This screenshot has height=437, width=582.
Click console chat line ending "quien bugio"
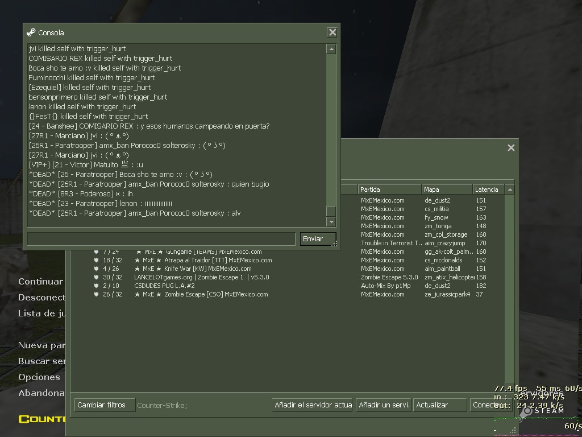click(149, 184)
